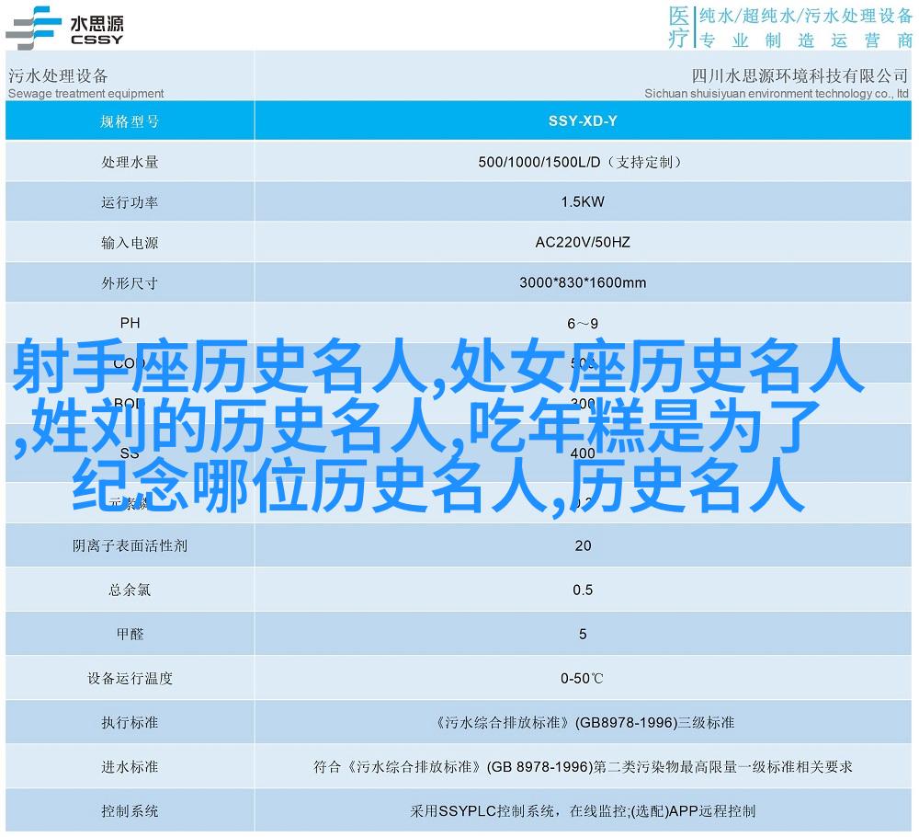Select the 3000*830*1600mm dimension value
Viewport: 919px width, 837px height.
point(583,282)
